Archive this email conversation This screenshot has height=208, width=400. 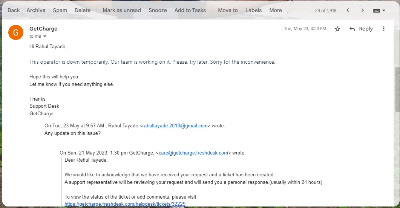point(36,10)
